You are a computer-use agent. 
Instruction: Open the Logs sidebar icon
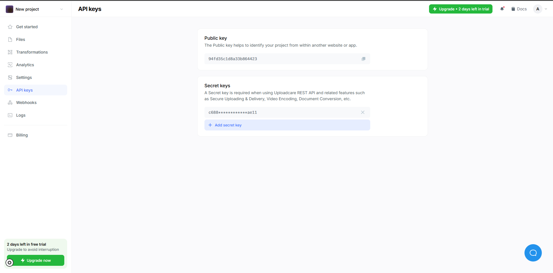[x=10, y=115]
